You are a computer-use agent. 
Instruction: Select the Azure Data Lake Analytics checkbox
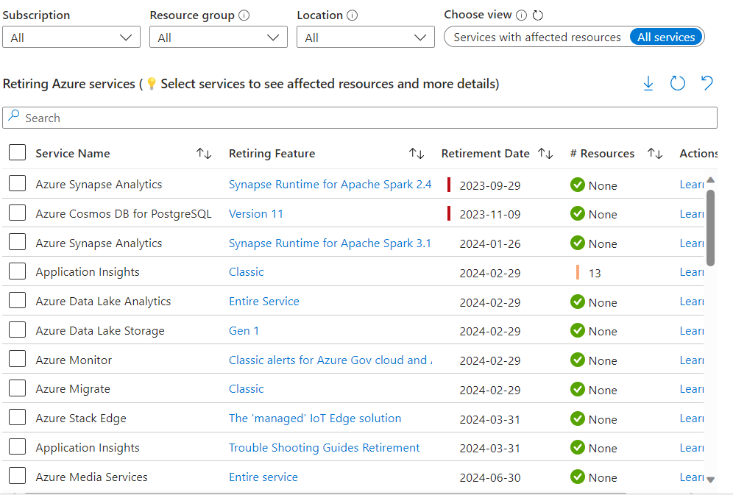coord(18,300)
